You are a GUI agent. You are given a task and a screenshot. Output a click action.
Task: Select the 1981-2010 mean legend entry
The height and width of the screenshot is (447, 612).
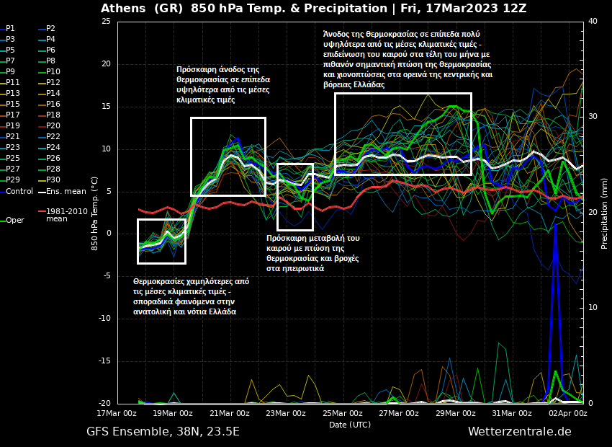point(66,215)
